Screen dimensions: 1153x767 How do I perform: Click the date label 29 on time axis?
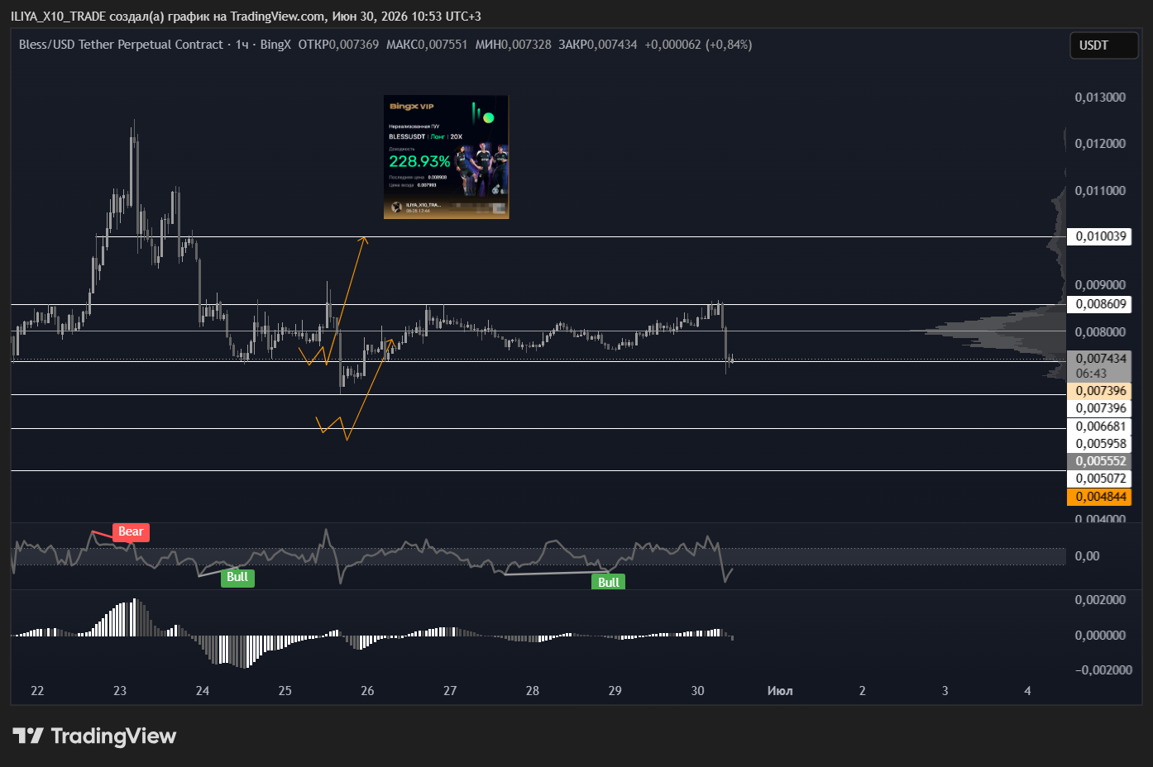tap(615, 691)
